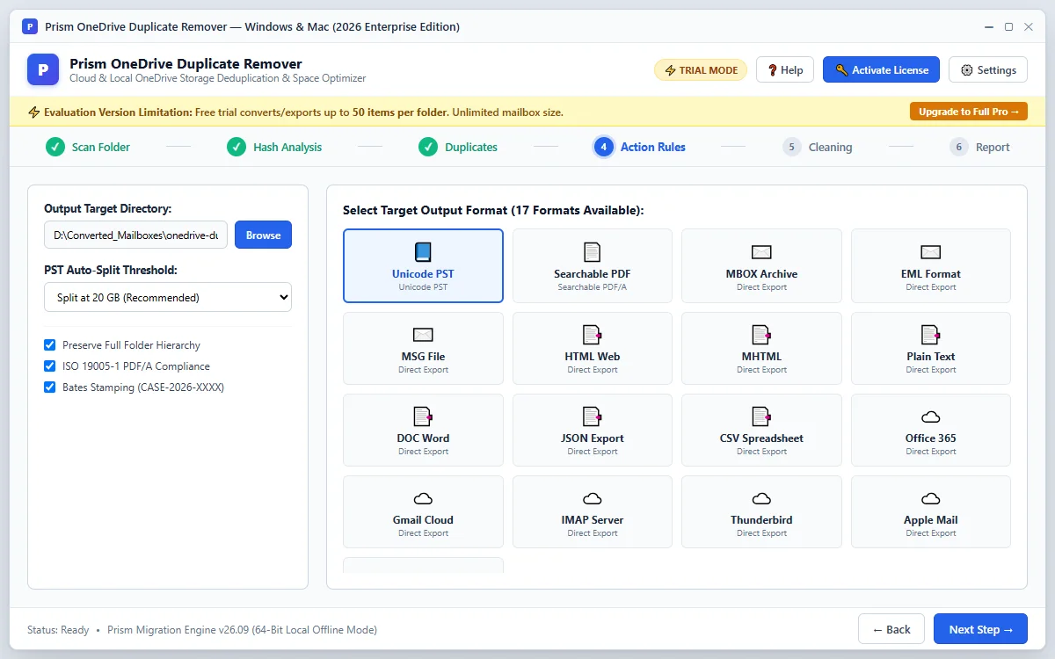Choose the Searchable PDF document icon
The height and width of the screenshot is (659, 1055).
click(x=593, y=253)
